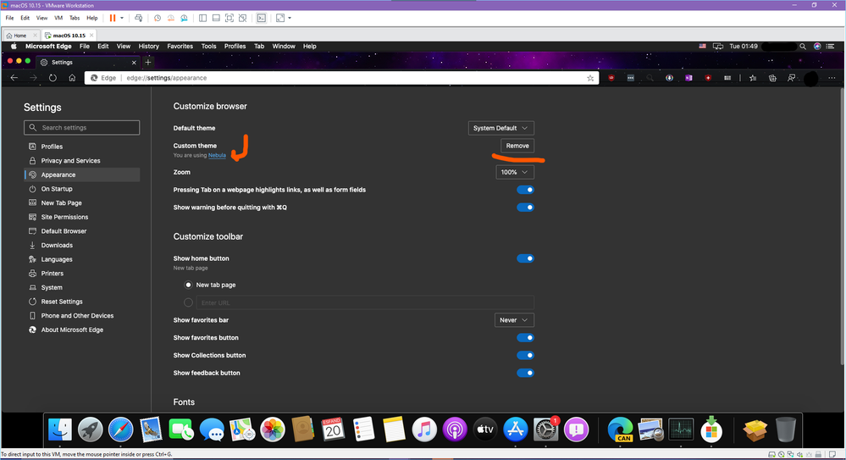Open the VMware power options dropdown arrow
The height and width of the screenshot is (460, 846).
pos(122,18)
